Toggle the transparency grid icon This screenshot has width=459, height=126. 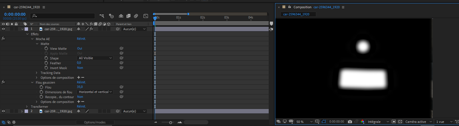[400, 122]
